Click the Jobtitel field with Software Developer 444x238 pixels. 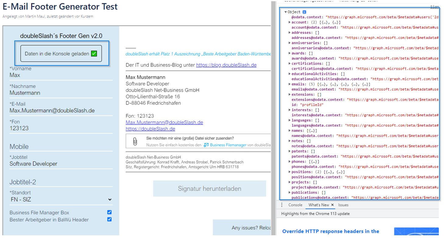click(61, 163)
